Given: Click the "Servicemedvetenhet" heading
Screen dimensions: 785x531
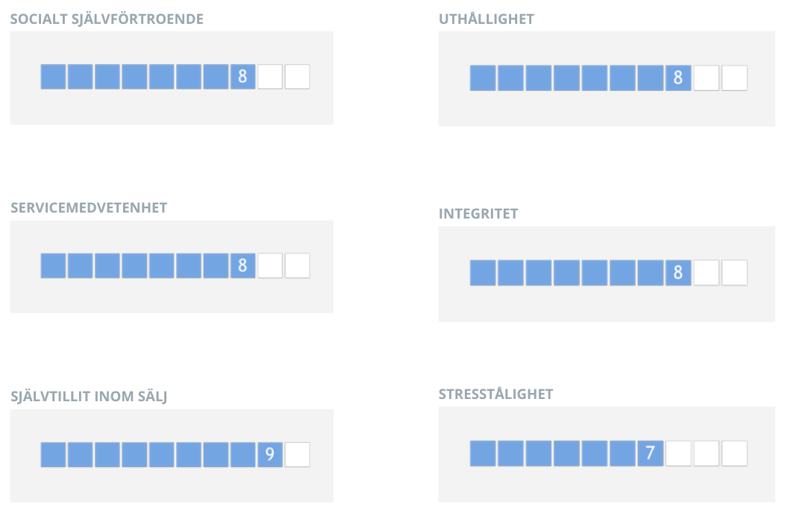Looking at the screenshot, I should (x=89, y=208).
